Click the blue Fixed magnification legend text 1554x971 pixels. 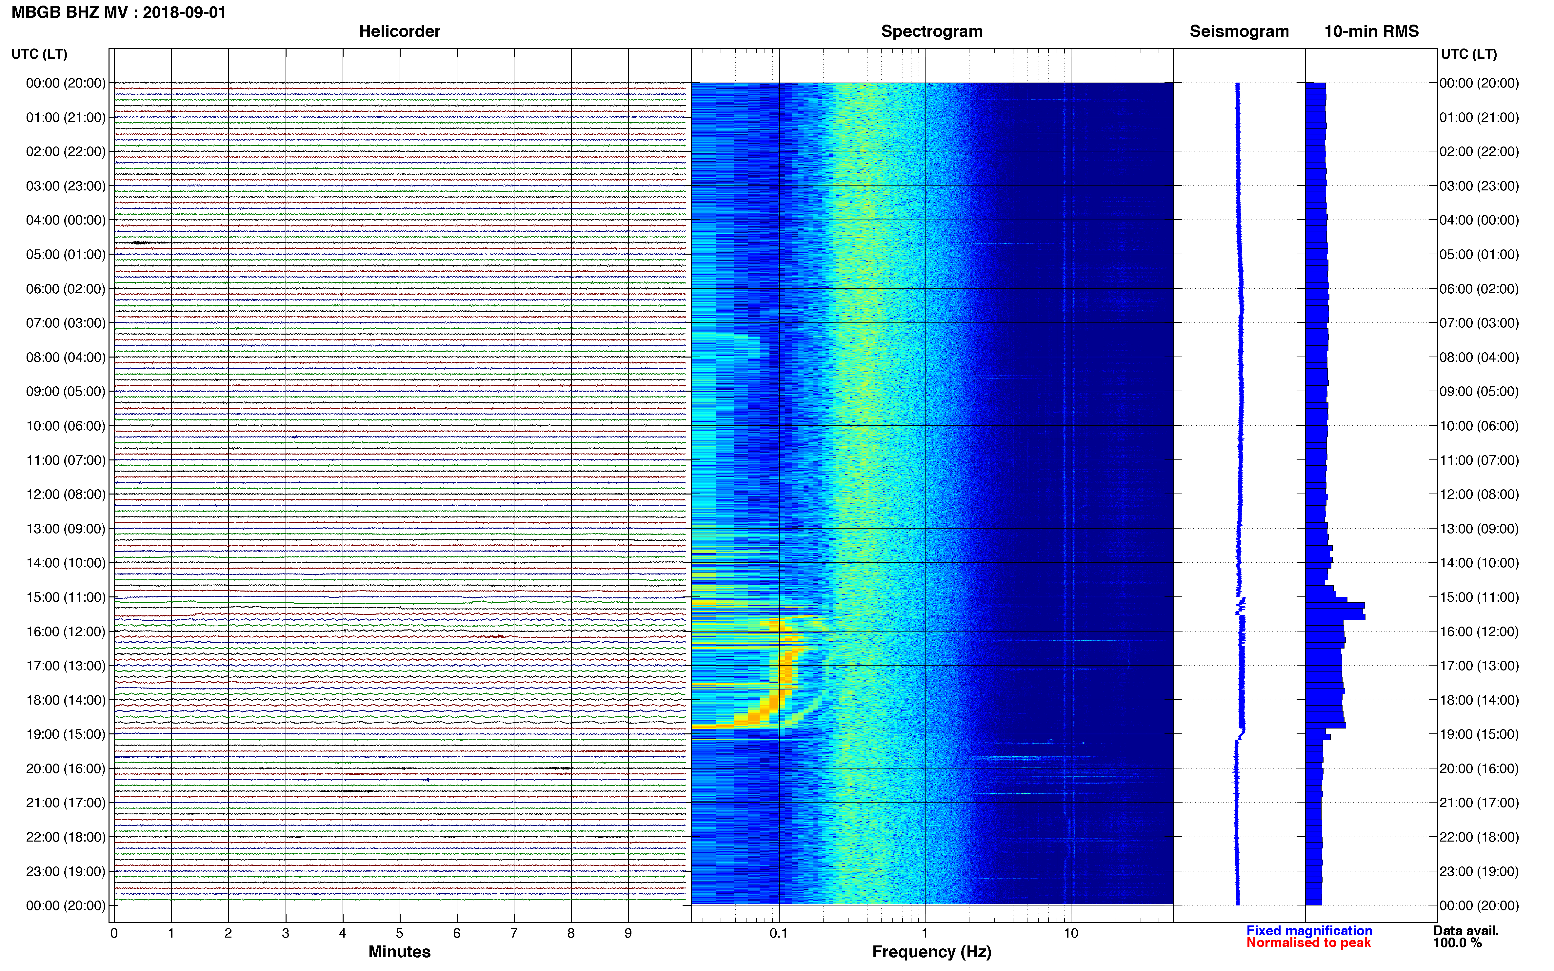pyautogui.click(x=1309, y=931)
